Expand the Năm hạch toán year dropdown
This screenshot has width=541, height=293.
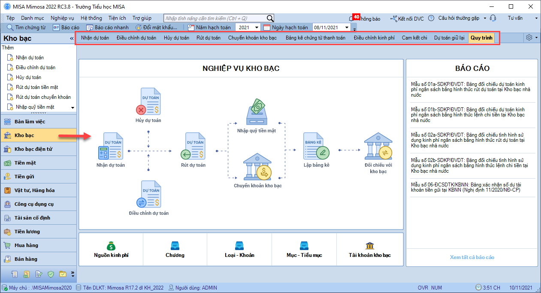257,27
